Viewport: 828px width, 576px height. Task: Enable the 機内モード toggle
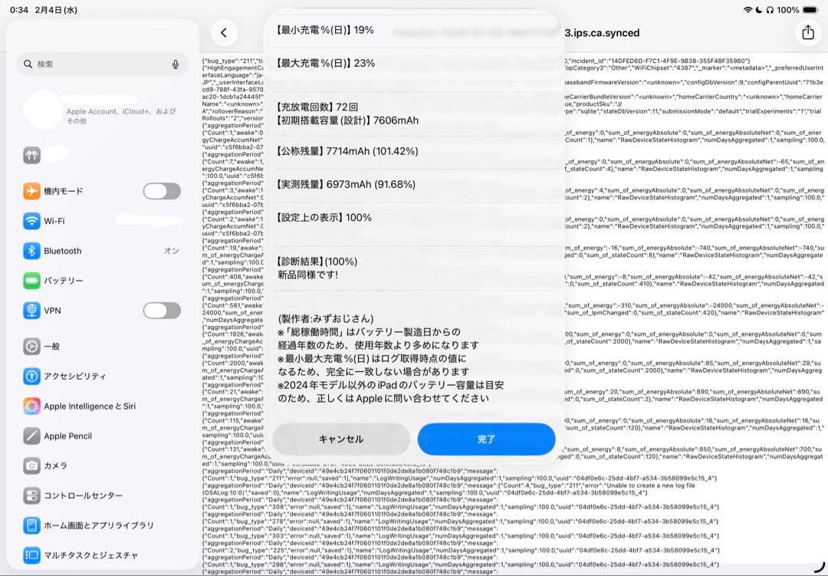click(162, 191)
